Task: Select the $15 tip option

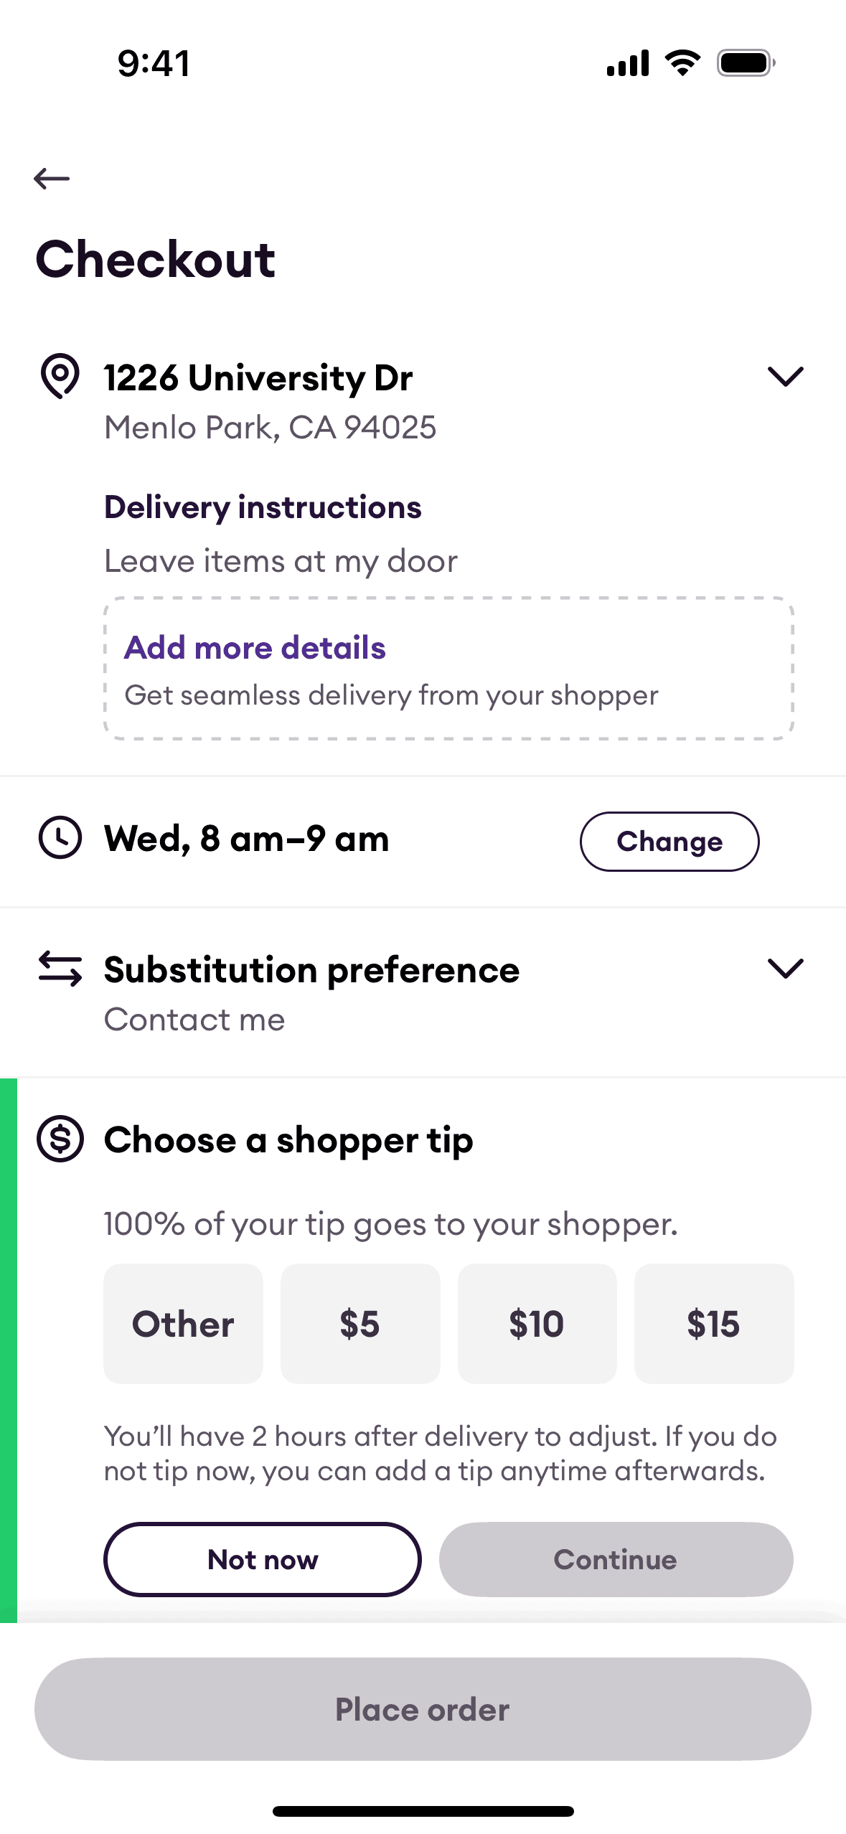Action: click(713, 1323)
